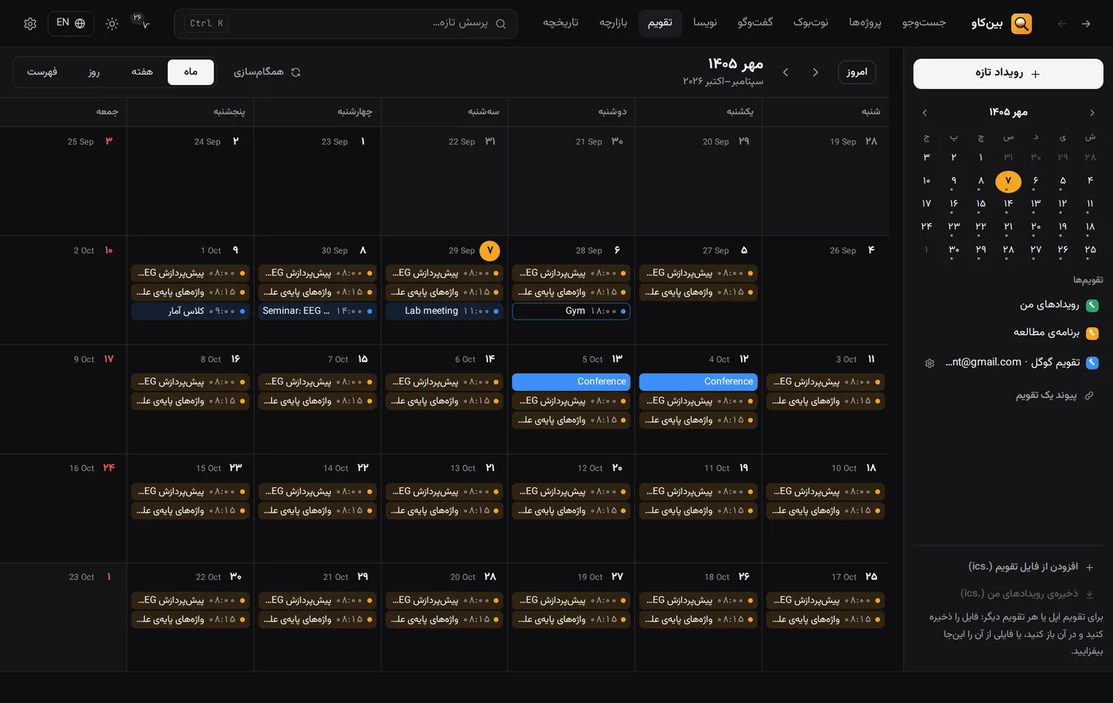1113x703 pixels.
Task: Open the گفت‌وگو tab
Action: click(x=755, y=22)
